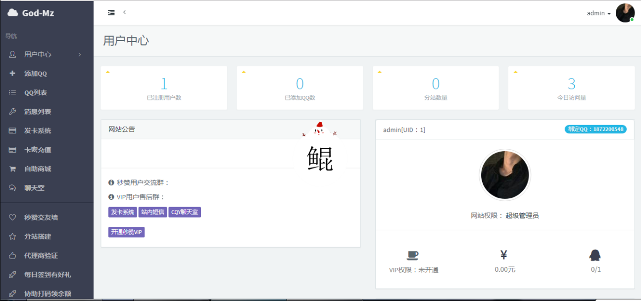Click the rocket icon beside 协助打码领余额

coord(12,294)
